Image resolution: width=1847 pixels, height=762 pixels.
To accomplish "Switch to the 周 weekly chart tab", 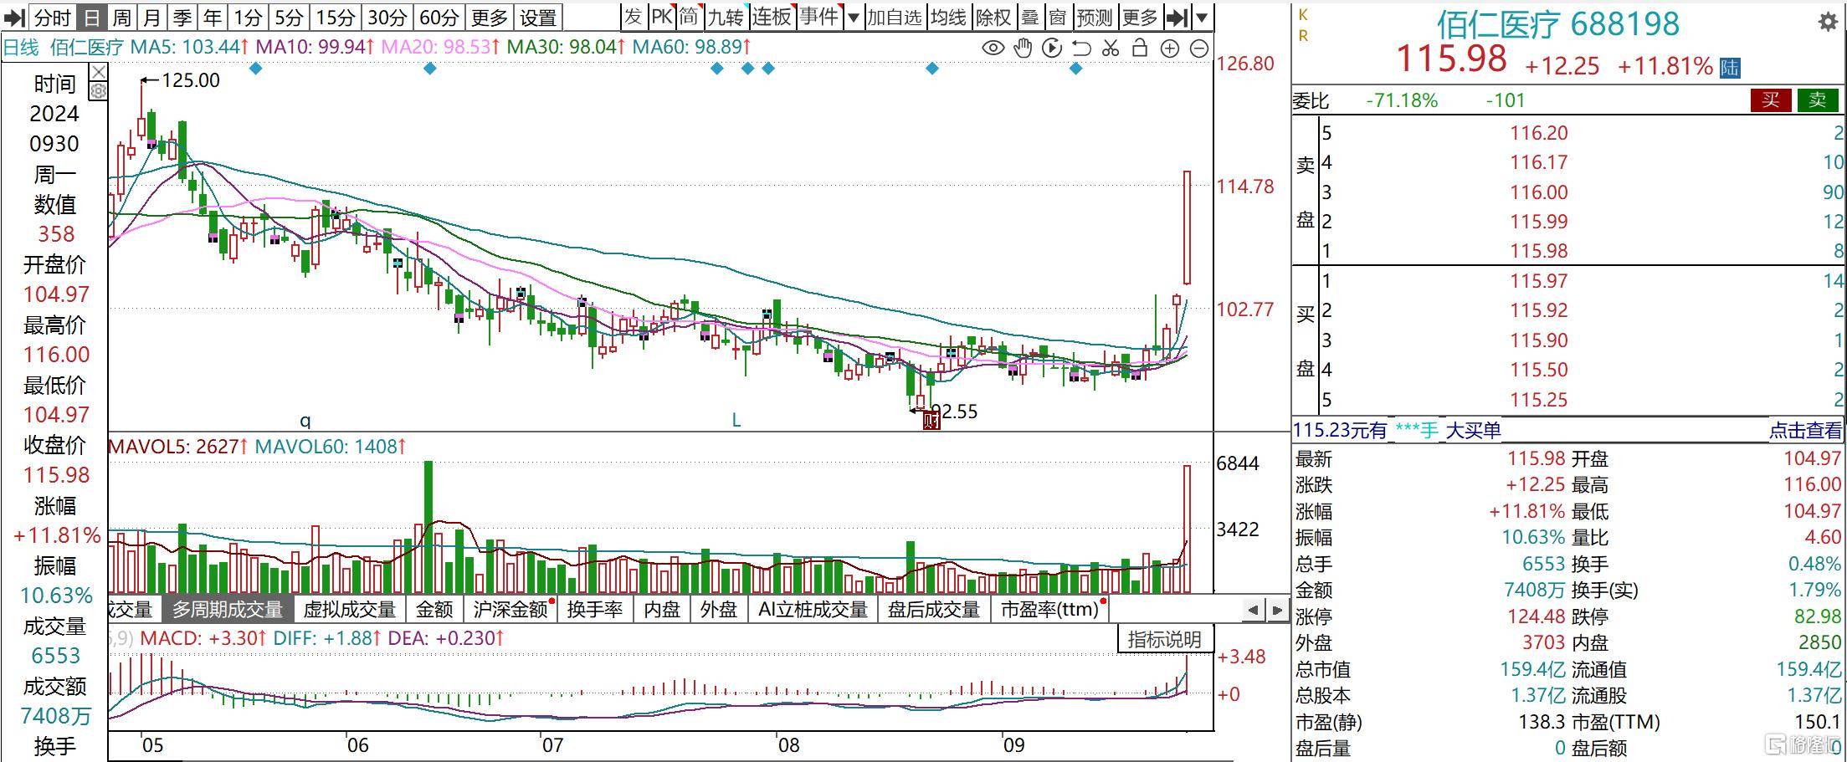I will click(122, 17).
